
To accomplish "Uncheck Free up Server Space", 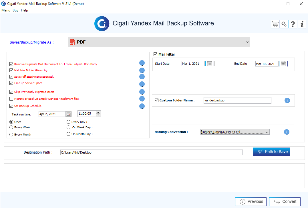I will (11, 83).
